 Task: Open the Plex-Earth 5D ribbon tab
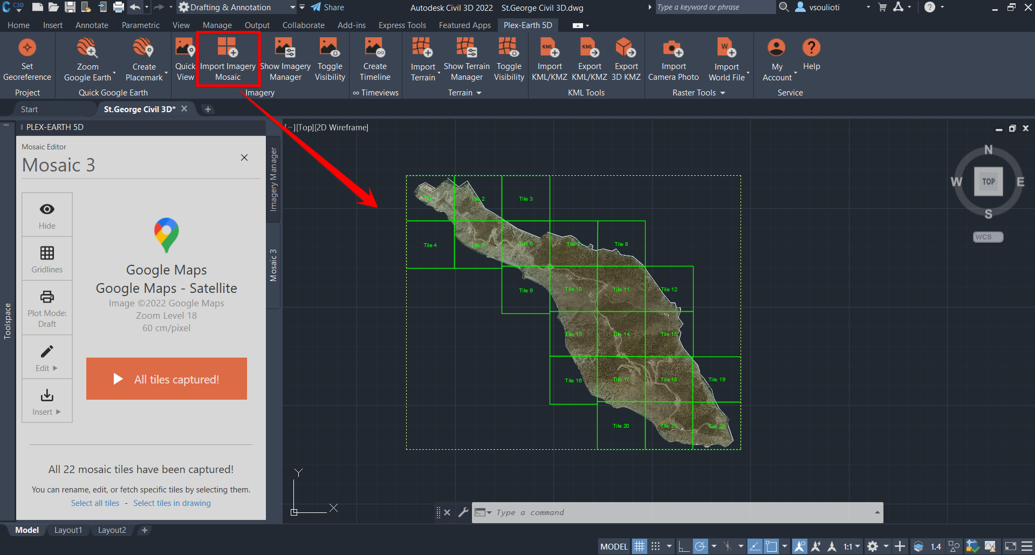tap(527, 25)
